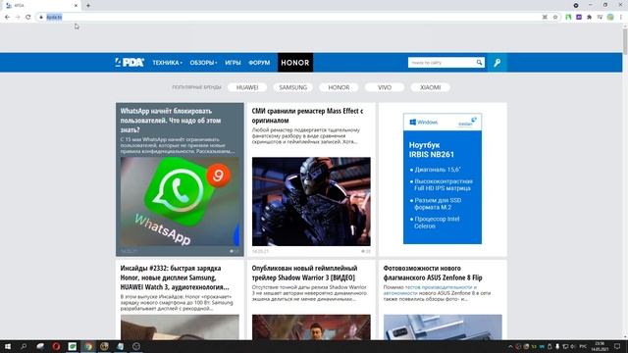Open the WhatsApp blocking users article headline
Viewport: 628px width, 353px height.
[171, 120]
